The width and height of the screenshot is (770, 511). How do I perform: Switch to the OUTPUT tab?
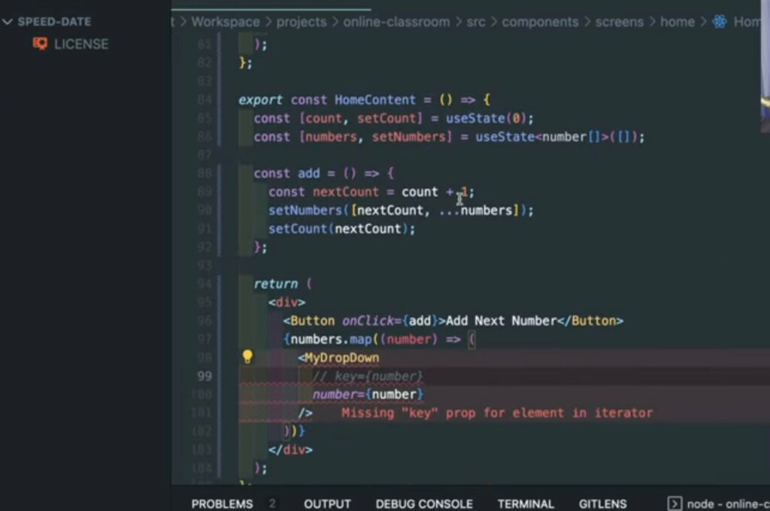327,504
